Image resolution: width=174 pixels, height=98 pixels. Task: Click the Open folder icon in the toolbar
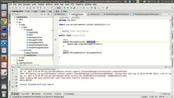[10, 8]
